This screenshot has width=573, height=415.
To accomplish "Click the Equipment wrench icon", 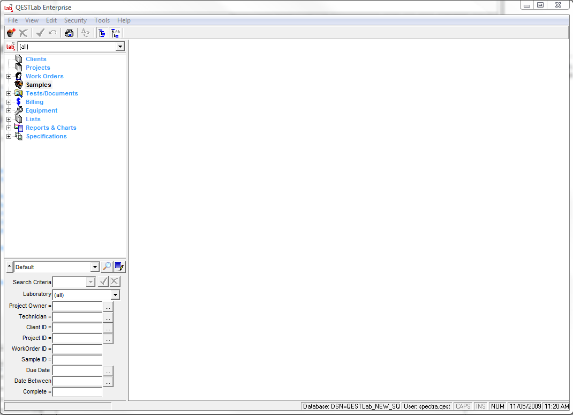I will pos(19,110).
